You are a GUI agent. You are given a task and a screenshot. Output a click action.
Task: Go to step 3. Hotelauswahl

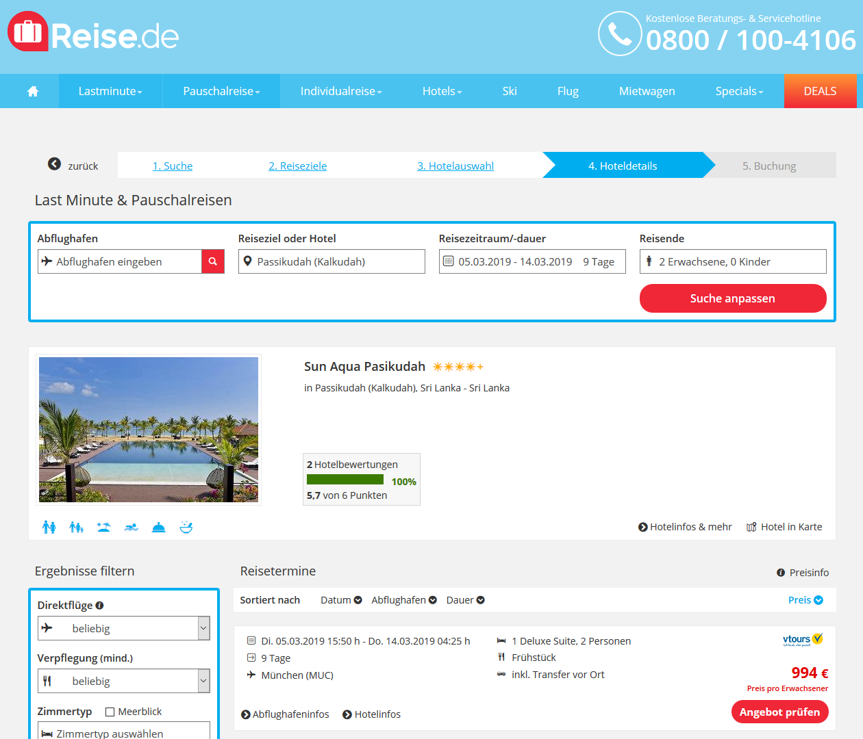[455, 166]
